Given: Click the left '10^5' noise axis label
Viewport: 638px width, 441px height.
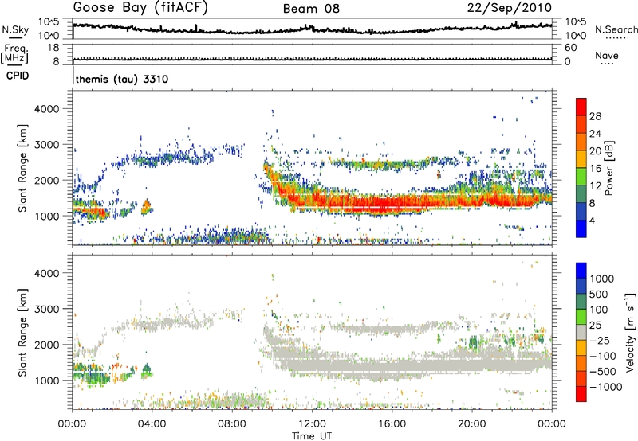Looking at the screenshot, I should pos(49,22).
